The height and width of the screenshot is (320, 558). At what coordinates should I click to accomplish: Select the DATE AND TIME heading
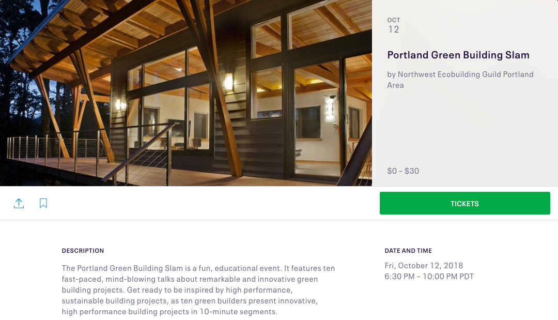(408, 251)
